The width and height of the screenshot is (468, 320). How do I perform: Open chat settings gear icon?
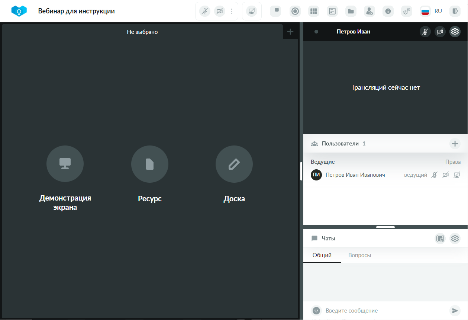(455, 239)
